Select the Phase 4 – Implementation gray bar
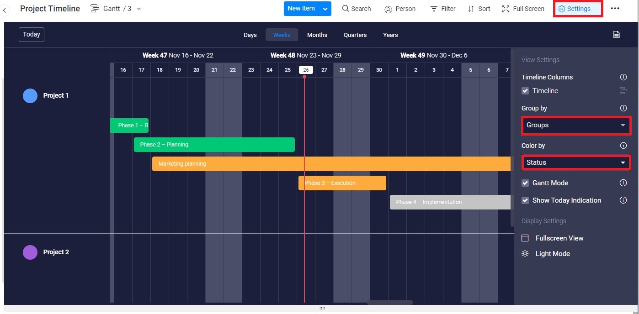 [x=450, y=202]
